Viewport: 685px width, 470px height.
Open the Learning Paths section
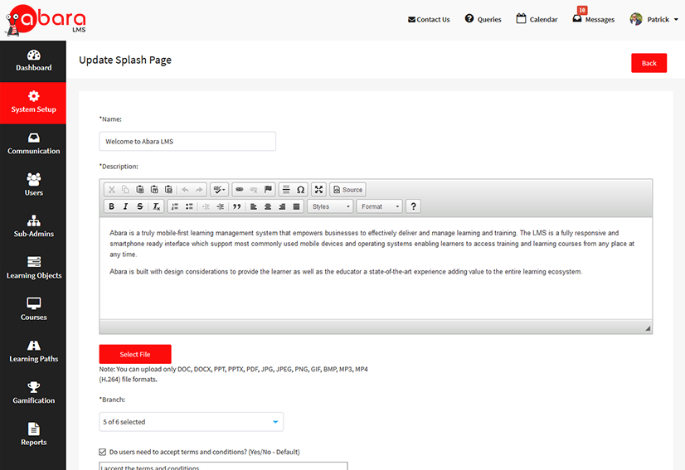point(33,352)
